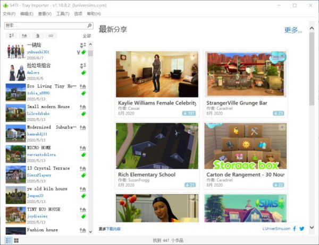Select Fashion house entry
319x245 pixels.
[46, 231]
